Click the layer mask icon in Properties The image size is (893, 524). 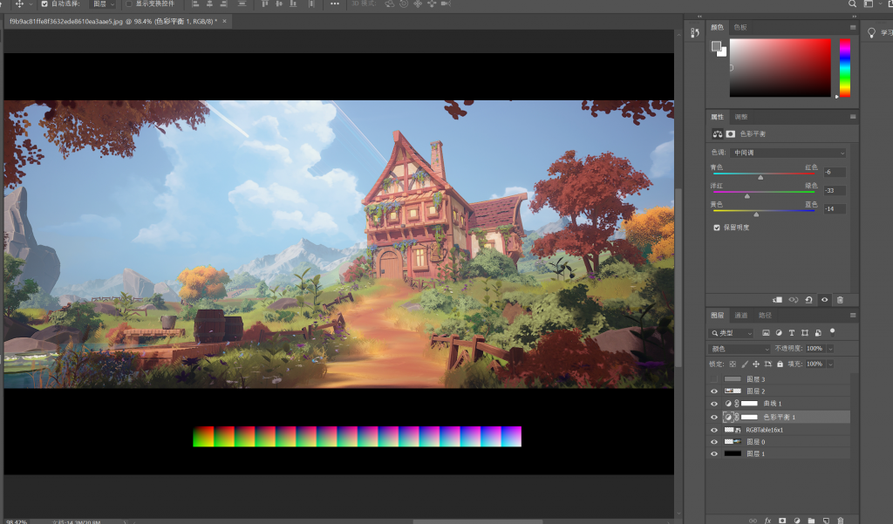731,134
